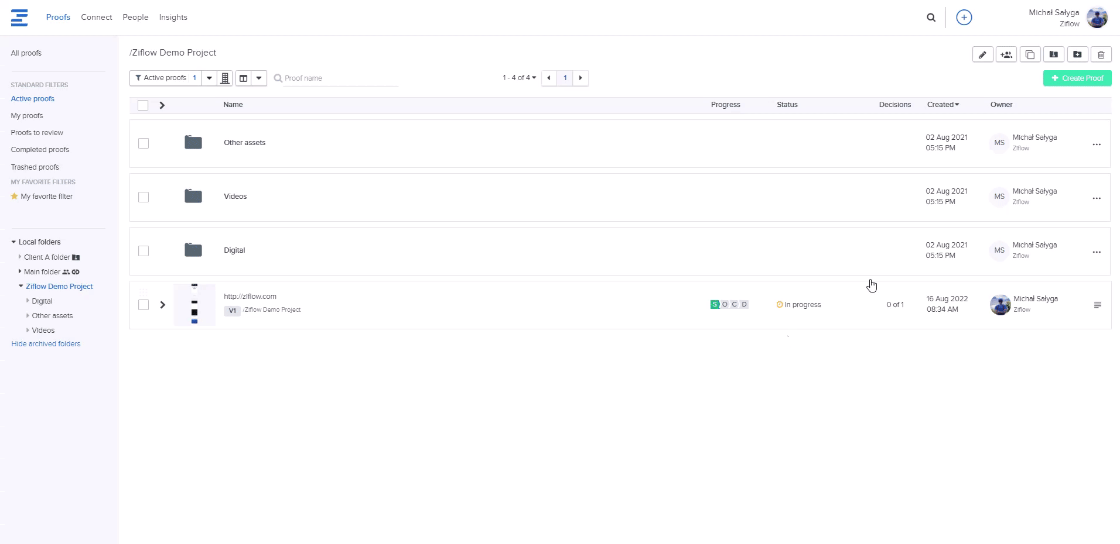The image size is (1120, 544).
Task: Tick the checkbox for Other assets folder
Action: (x=144, y=143)
